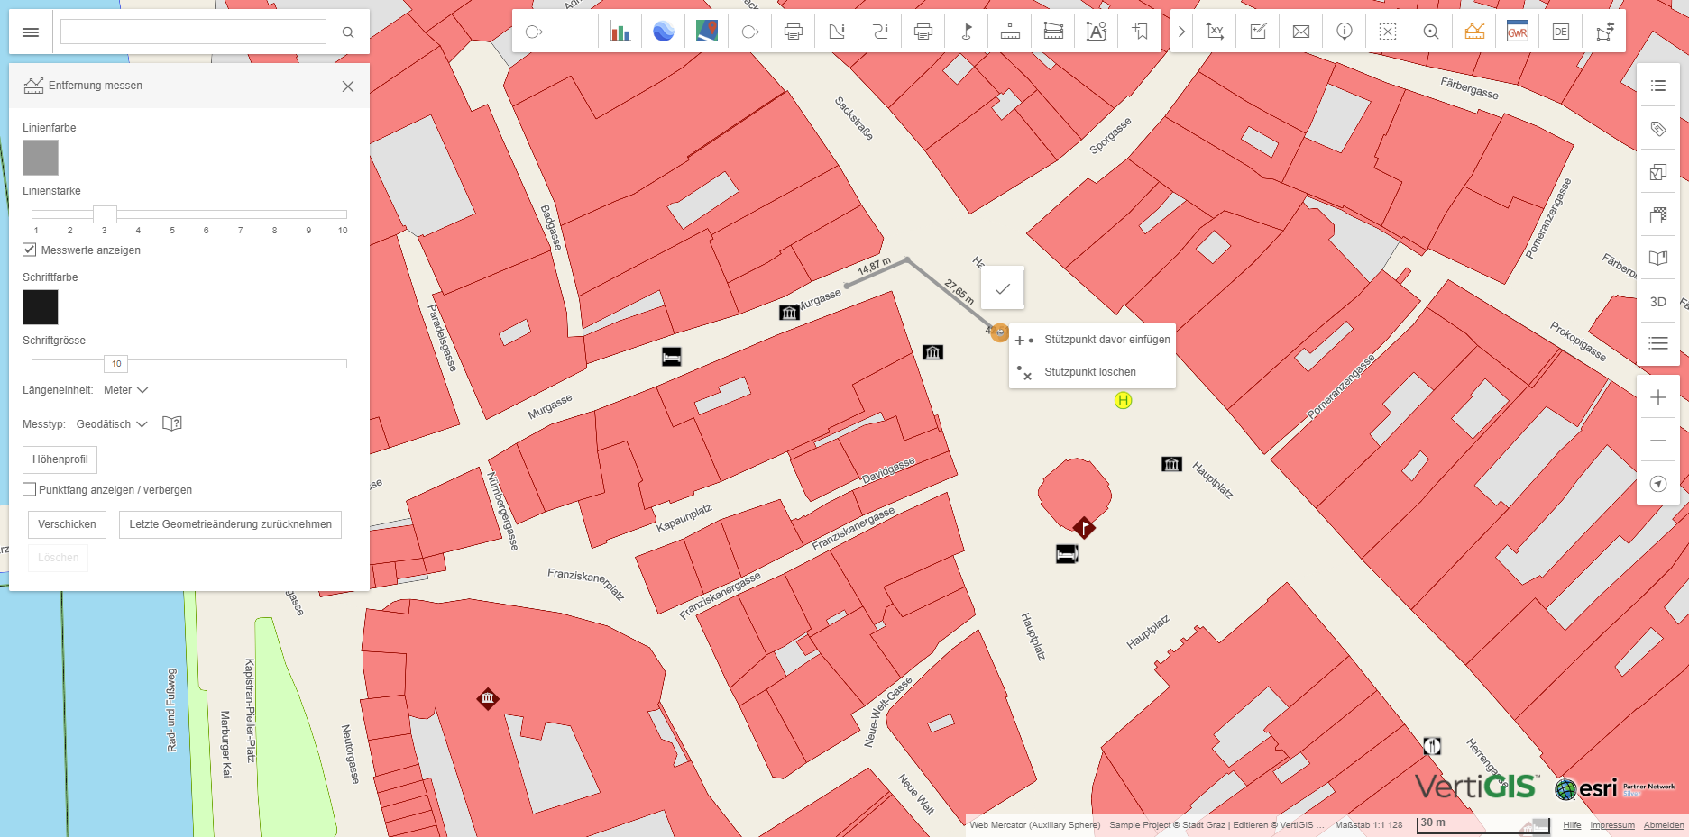This screenshot has width=1689, height=837.
Task: Switch to 3D view
Action: (1658, 302)
